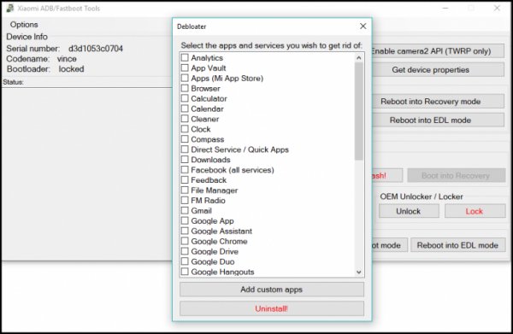
Task: Click the app list scroll-down arrow
Action: pos(359,272)
